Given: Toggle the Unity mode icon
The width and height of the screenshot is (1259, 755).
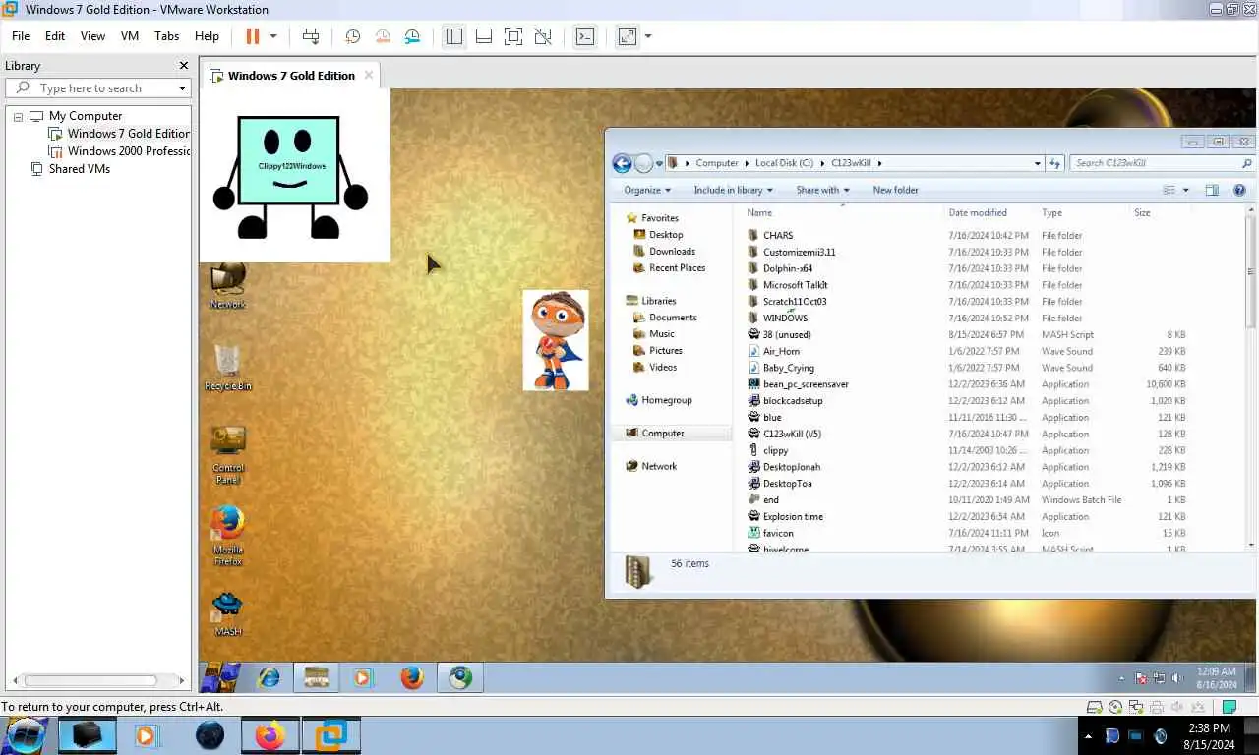Looking at the screenshot, I should (543, 36).
